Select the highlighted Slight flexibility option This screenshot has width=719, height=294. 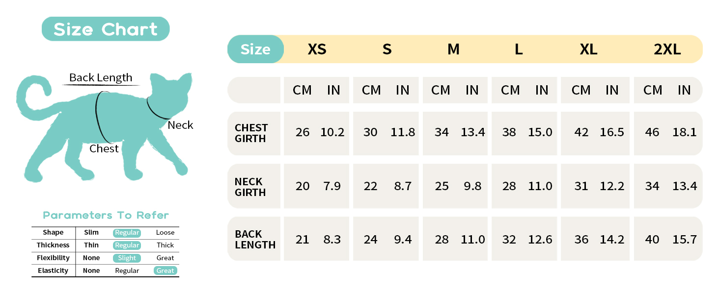pyautogui.click(x=127, y=258)
